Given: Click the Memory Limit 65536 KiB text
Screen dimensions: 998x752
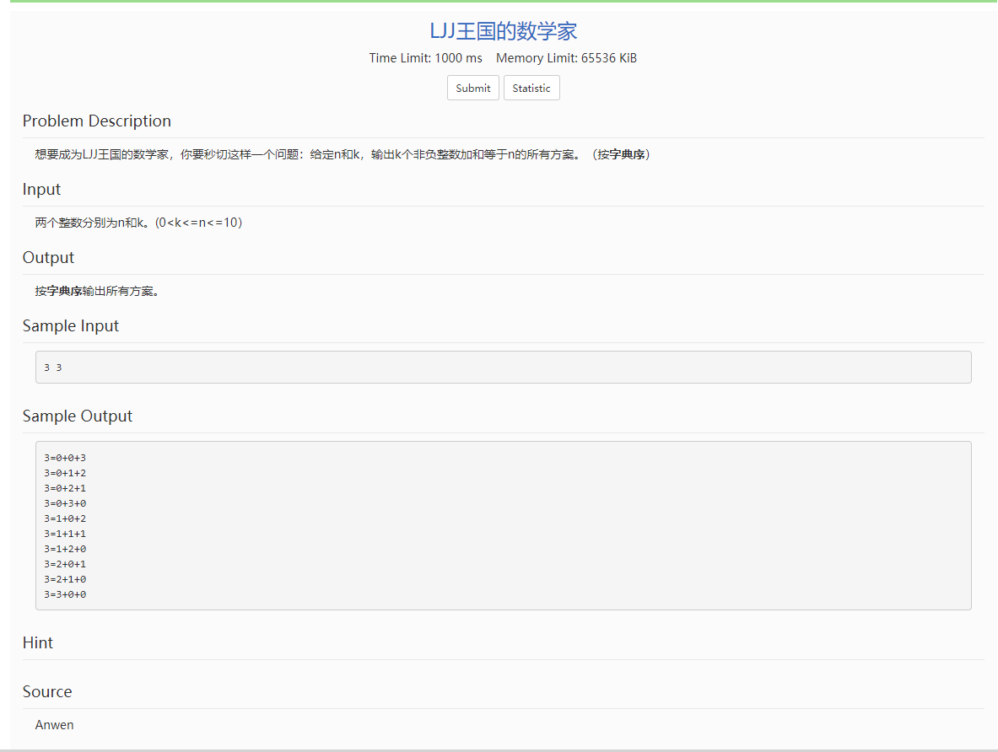Looking at the screenshot, I should point(565,57).
